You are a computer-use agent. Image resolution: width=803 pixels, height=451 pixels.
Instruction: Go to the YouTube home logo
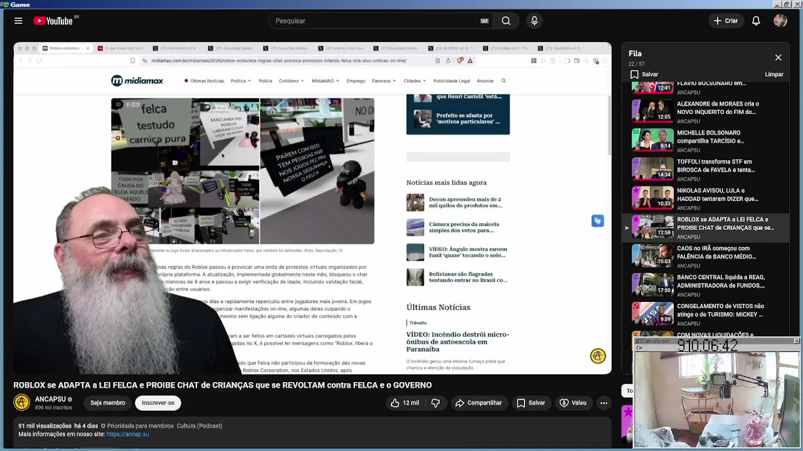[x=53, y=21]
